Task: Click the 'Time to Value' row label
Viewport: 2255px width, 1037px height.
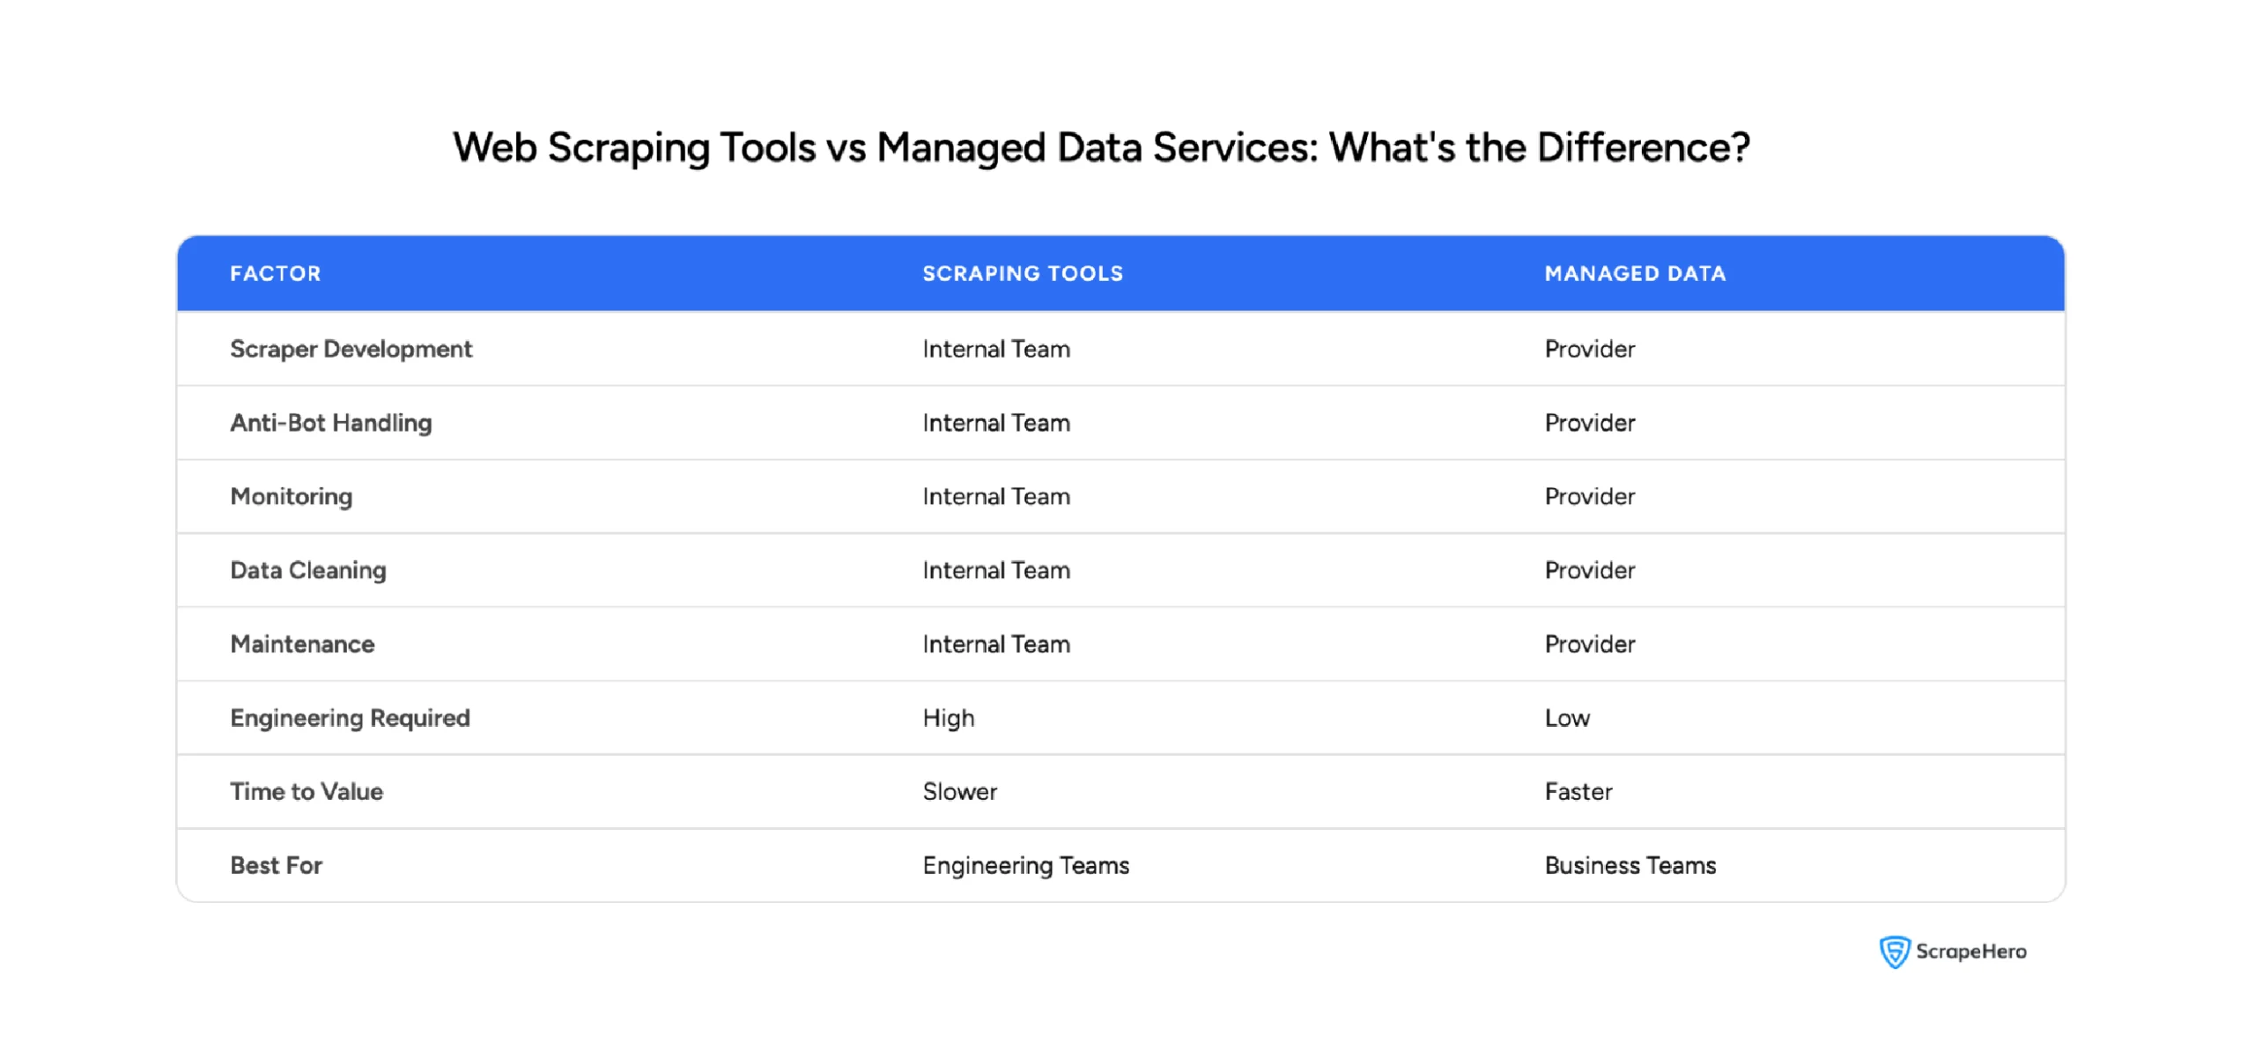Action: (306, 791)
